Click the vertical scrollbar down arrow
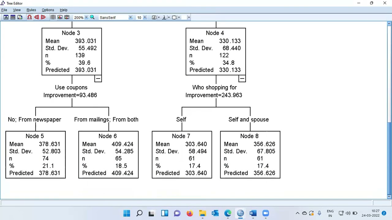 389,196
